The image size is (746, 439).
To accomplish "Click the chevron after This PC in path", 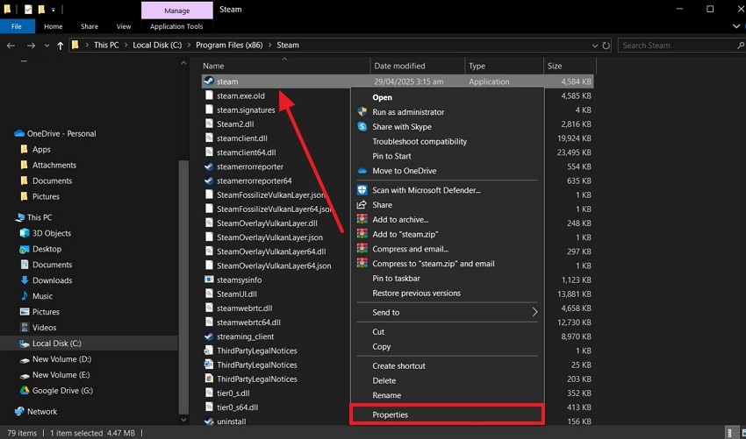I will (x=126, y=46).
